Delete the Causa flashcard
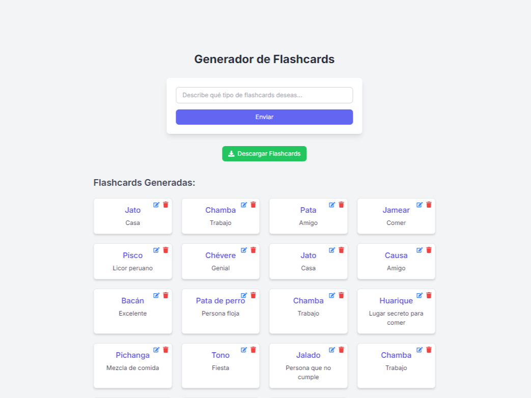This screenshot has width=531, height=398. pyautogui.click(x=429, y=250)
